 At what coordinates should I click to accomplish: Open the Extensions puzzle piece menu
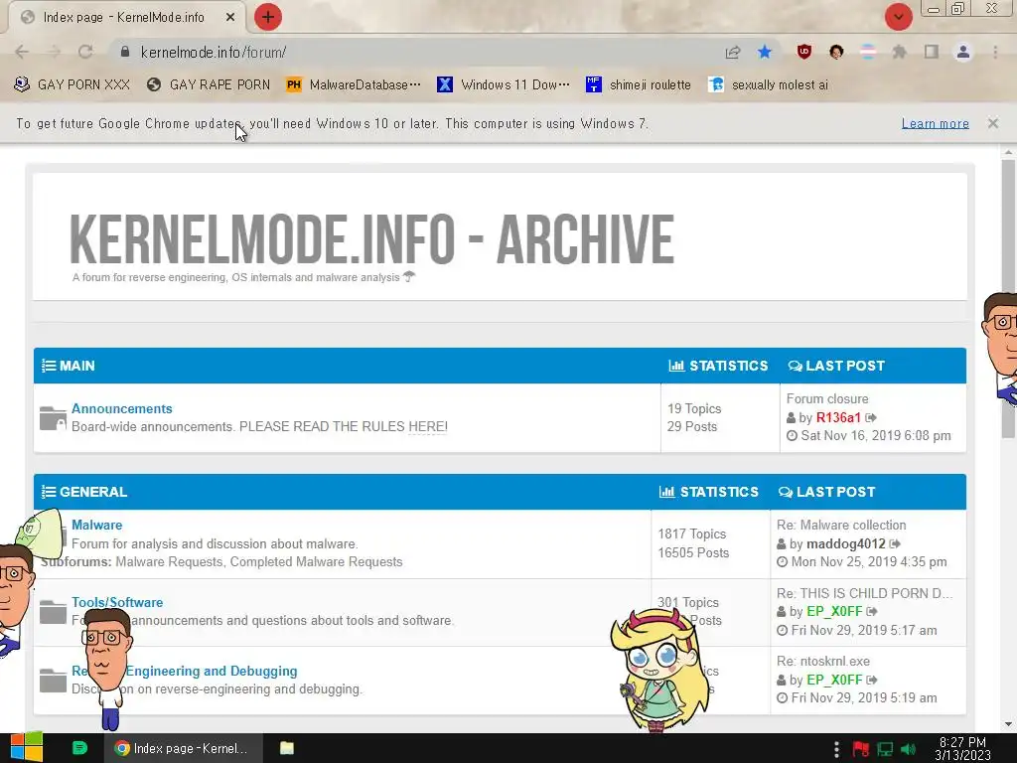pyautogui.click(x=900, y=52)
